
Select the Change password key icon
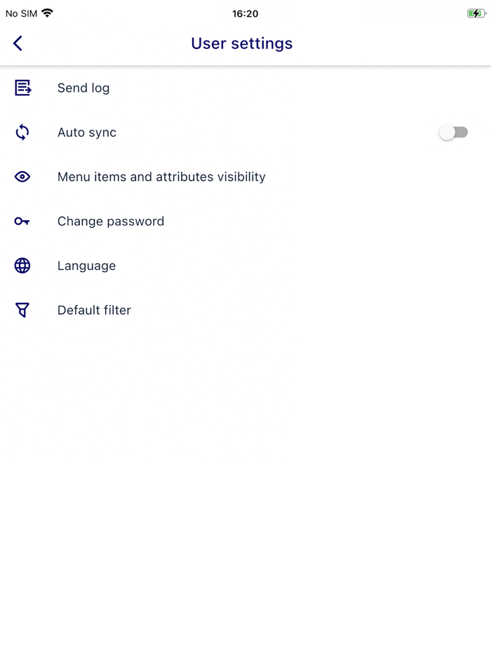pos(22,221)
